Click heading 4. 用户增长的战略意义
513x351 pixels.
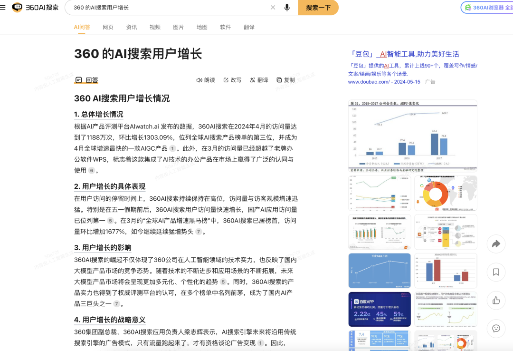pyautogui.click(x=110, y=320)
